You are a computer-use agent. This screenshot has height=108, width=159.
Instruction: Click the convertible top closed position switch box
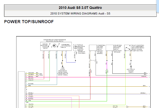point(110,48)
